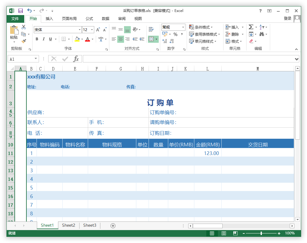
Task: Click the 登录 sign-in link
Action: click(x=288, y=18)
